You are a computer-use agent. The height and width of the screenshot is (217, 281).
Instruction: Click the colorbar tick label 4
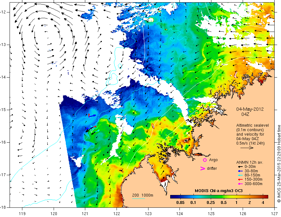pyautogui.click(x=263, y=203)
